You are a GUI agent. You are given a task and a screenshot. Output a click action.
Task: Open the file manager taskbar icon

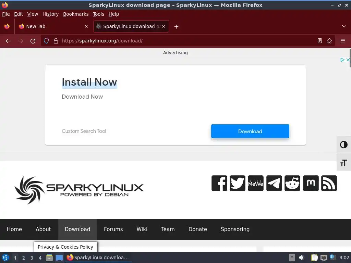click(x=49, y=258)
